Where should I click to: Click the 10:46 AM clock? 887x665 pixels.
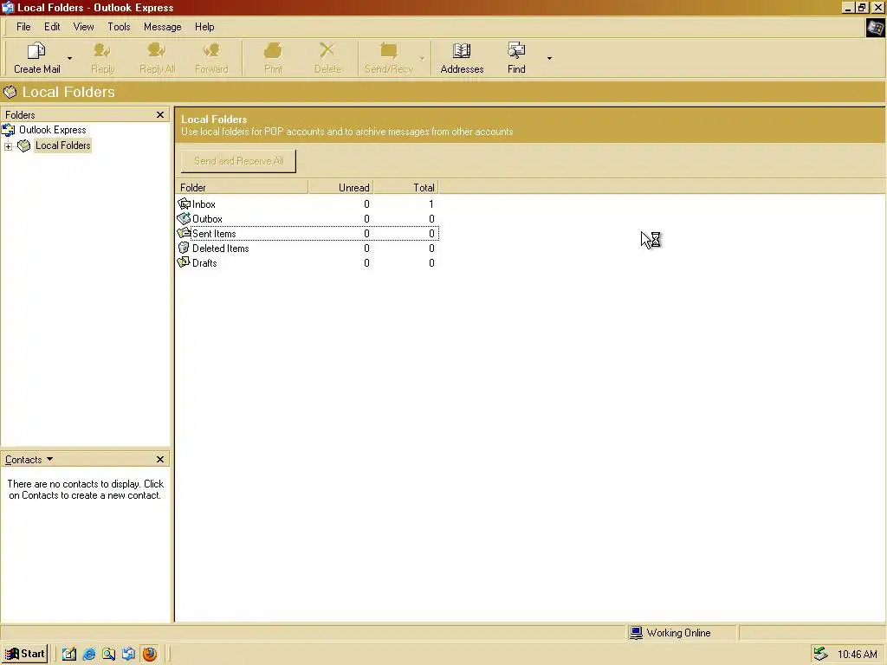857,655
